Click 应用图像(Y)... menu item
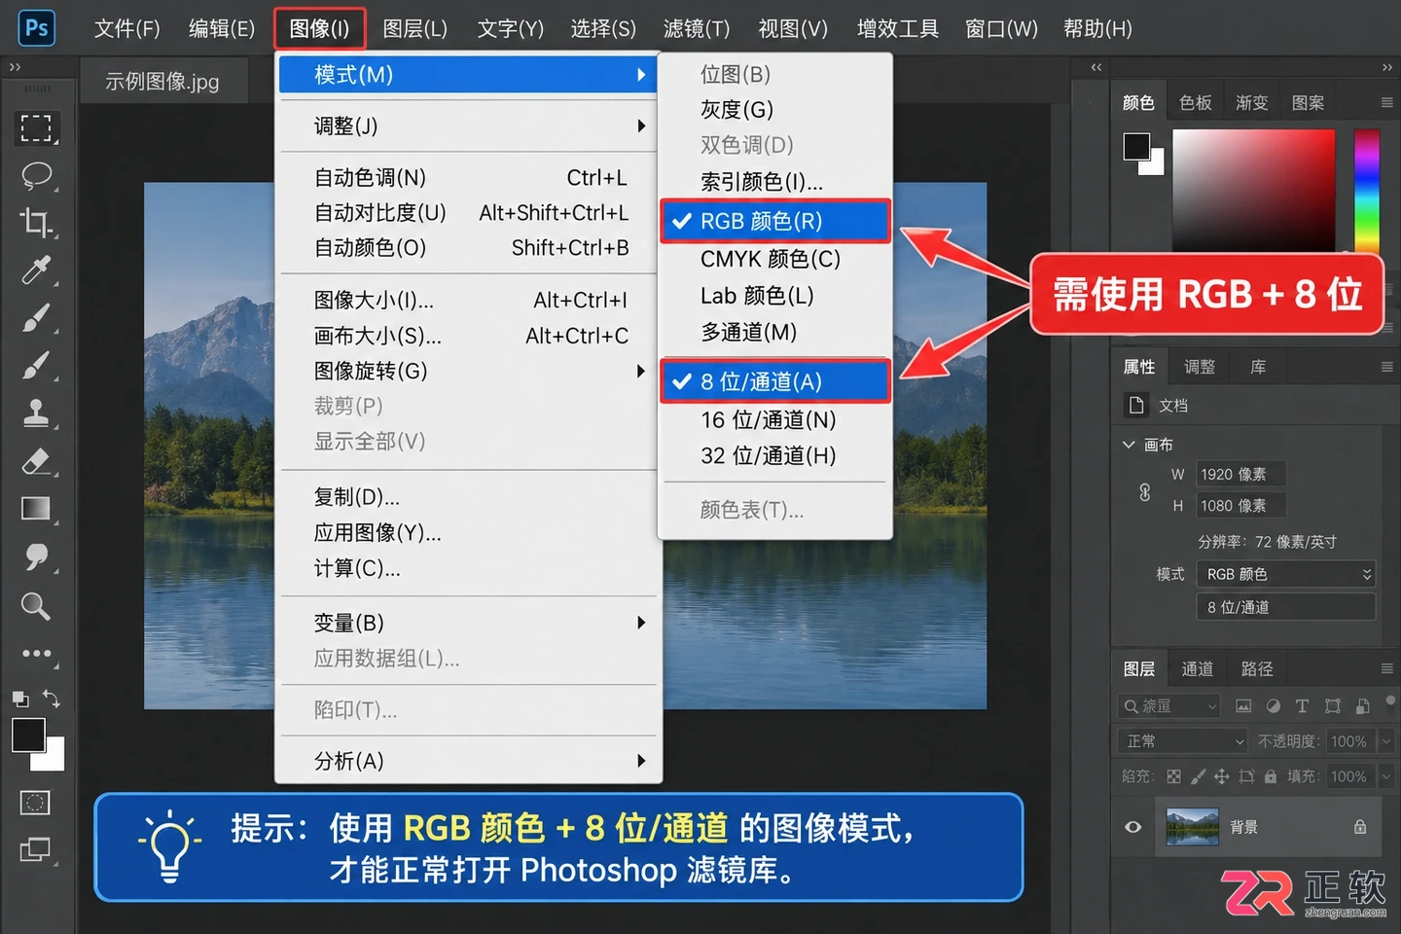 click(x=469, y=533)
